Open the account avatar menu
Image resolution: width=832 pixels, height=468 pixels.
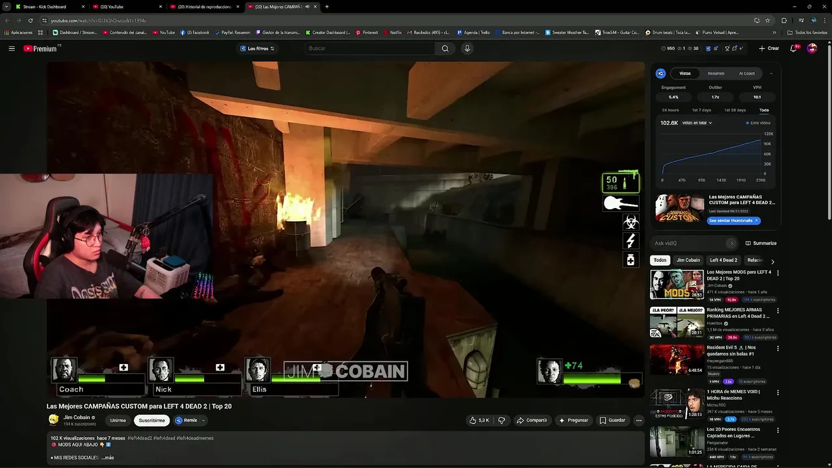812,48
